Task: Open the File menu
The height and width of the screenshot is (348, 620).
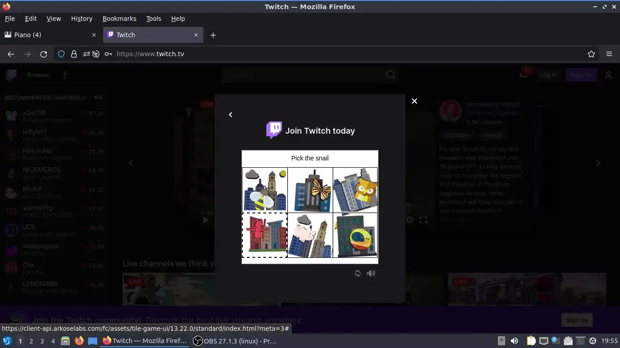Action: [x=10, y=19]
